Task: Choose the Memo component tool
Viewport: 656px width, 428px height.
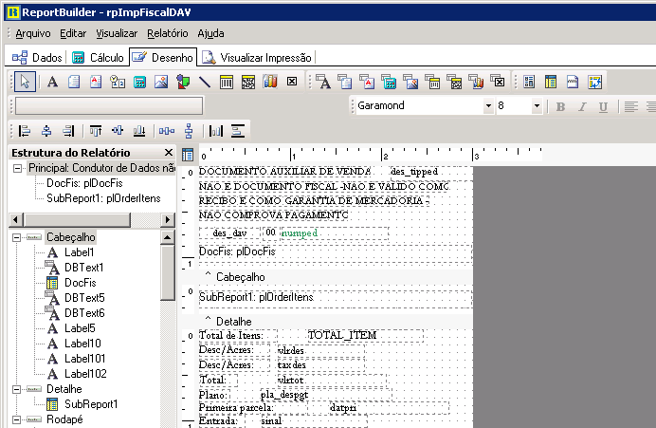Action: 74,82
